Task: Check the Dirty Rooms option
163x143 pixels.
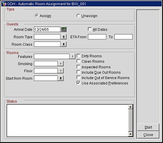Action: [78, 56]
